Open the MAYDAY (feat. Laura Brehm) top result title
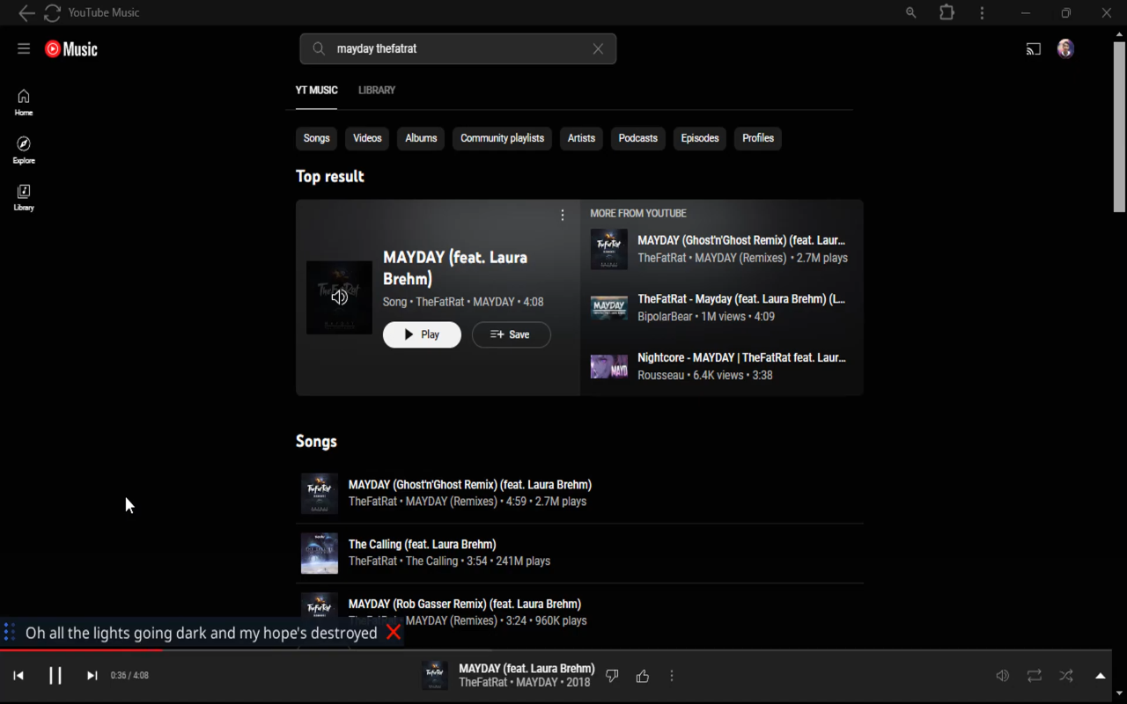 click(x=455, y=268)
